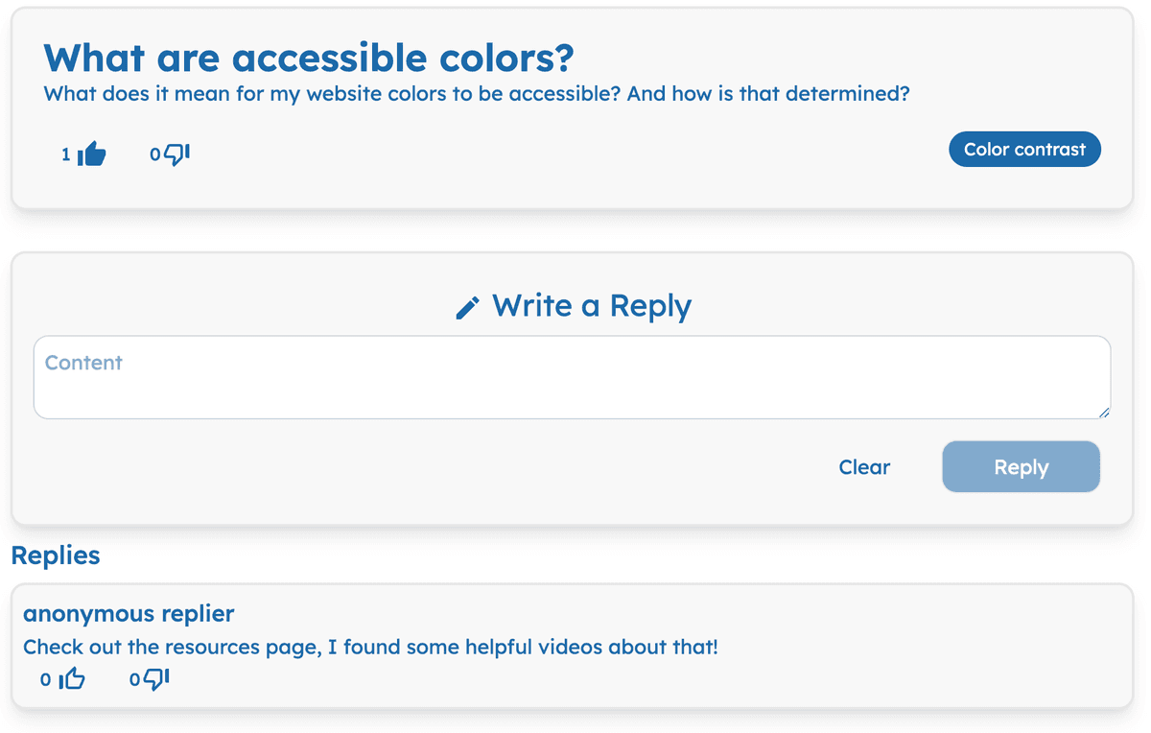1151x733 pixels.
Task: Select the "anonymous replier" author name
Action: (x=129, y=614)
